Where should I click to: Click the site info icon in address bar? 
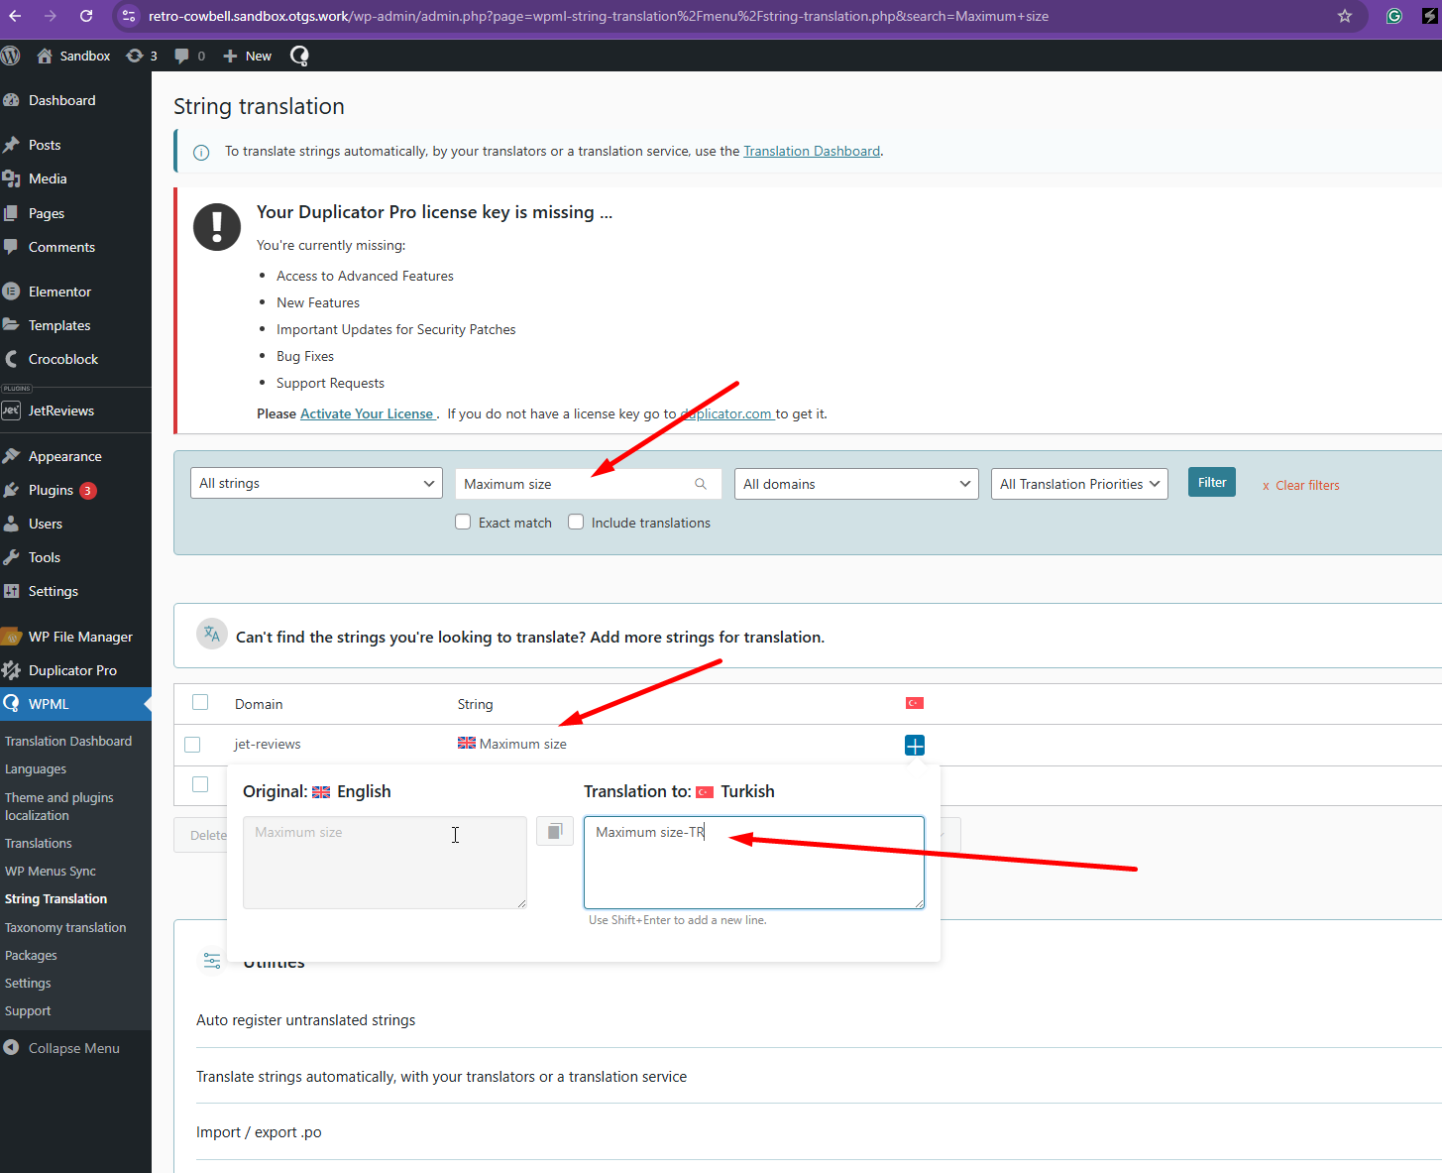coord(129,16)
